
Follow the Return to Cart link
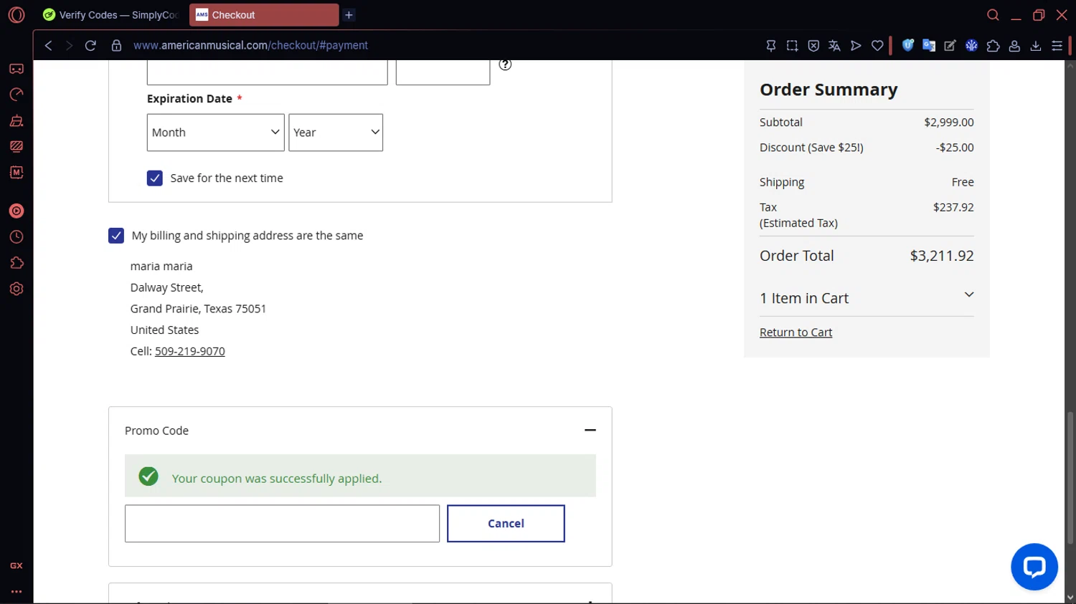click(x=796, y=332)
